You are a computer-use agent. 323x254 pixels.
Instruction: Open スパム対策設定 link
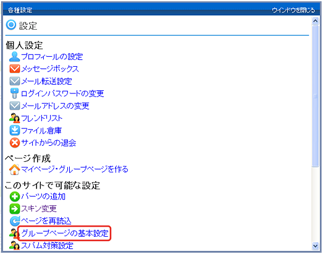coord(47,245)
